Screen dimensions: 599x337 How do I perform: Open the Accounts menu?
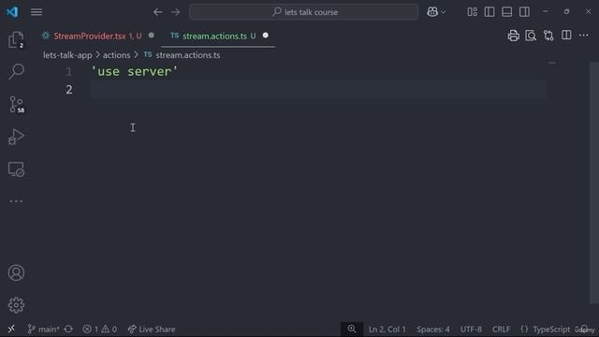[16, 272]
